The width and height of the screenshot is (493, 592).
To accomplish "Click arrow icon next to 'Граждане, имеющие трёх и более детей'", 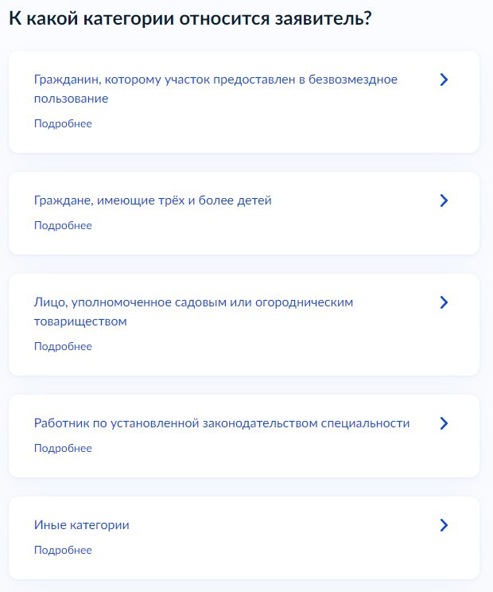I will point(444,201).
